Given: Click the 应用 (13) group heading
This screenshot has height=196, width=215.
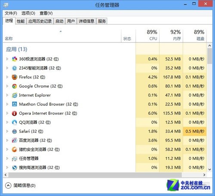Looking at the screenshot, I should tap(16, 49).
